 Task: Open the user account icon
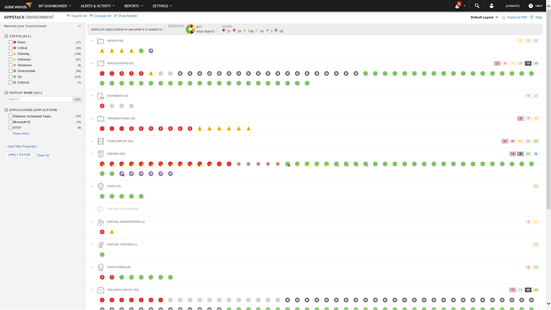491,6
